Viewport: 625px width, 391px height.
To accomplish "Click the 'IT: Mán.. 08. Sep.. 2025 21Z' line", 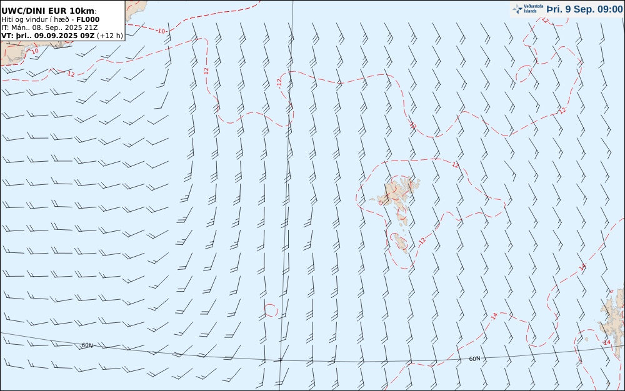I will tap(49, 27).
